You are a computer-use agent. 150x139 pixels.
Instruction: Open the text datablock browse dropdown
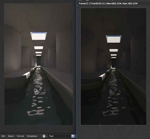(45, 136)
